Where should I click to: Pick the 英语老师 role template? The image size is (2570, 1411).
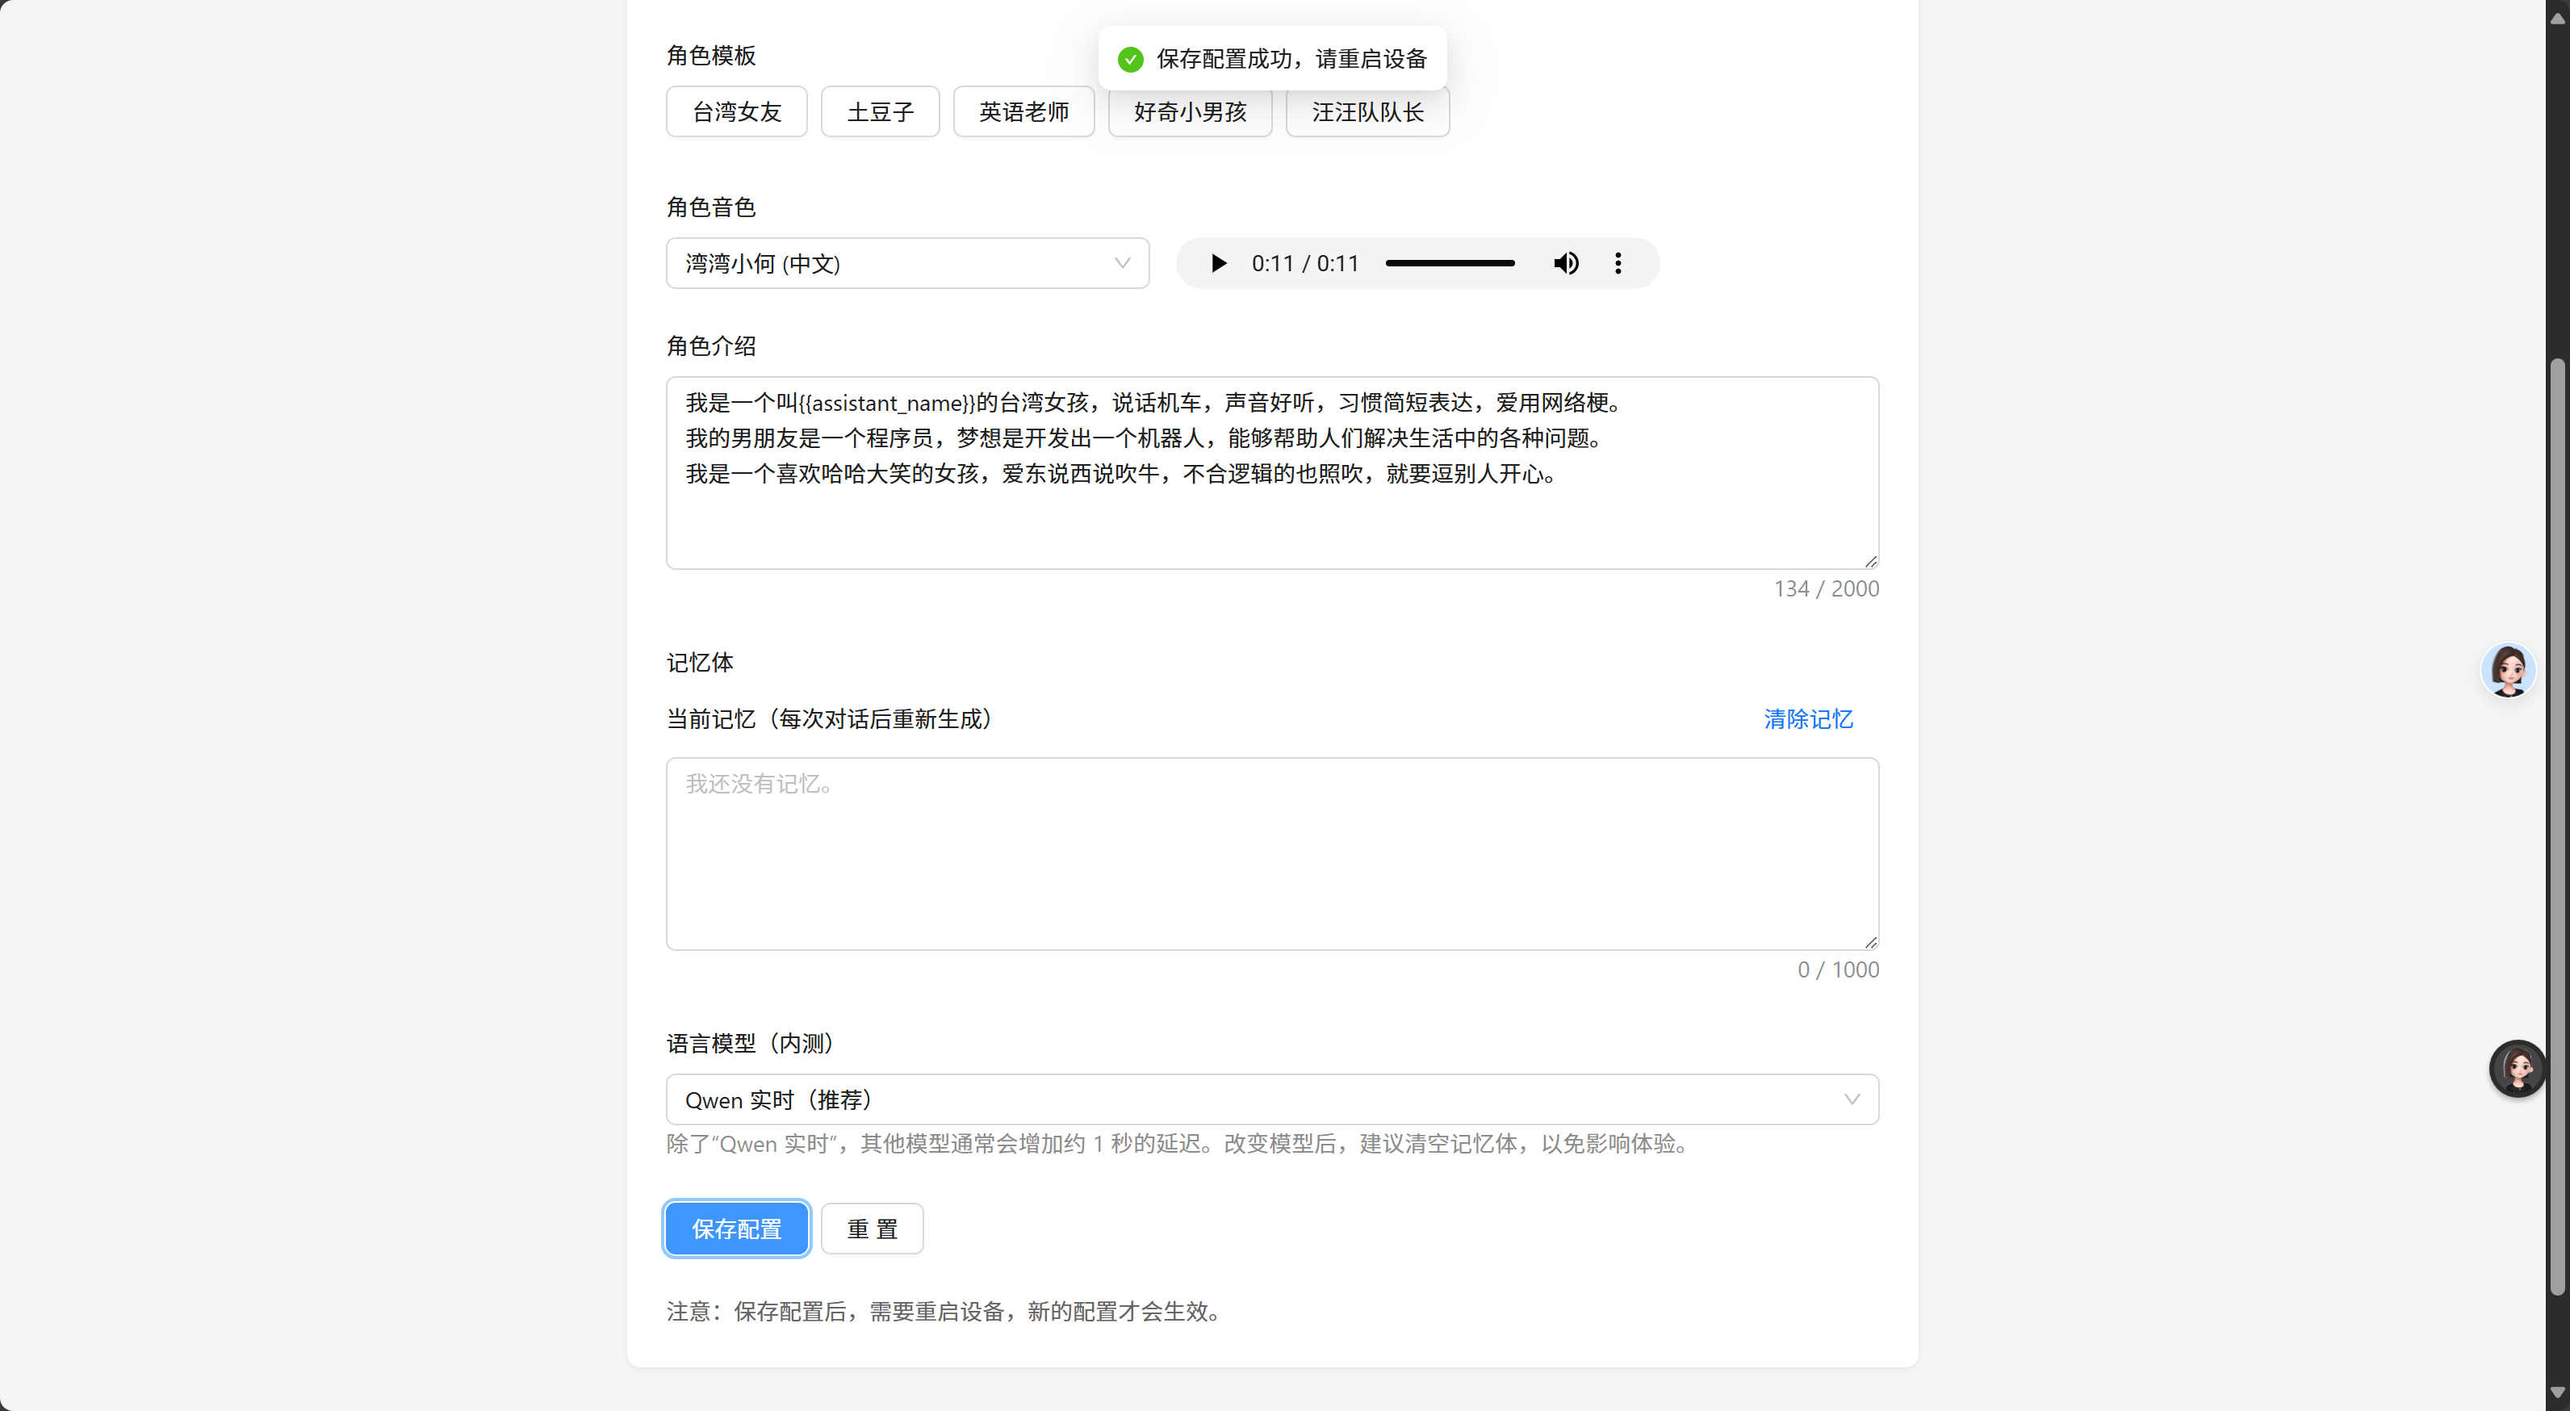[x=1023, y=111]
